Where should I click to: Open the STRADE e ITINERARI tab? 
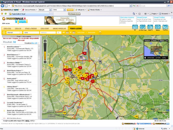point(31,29)
